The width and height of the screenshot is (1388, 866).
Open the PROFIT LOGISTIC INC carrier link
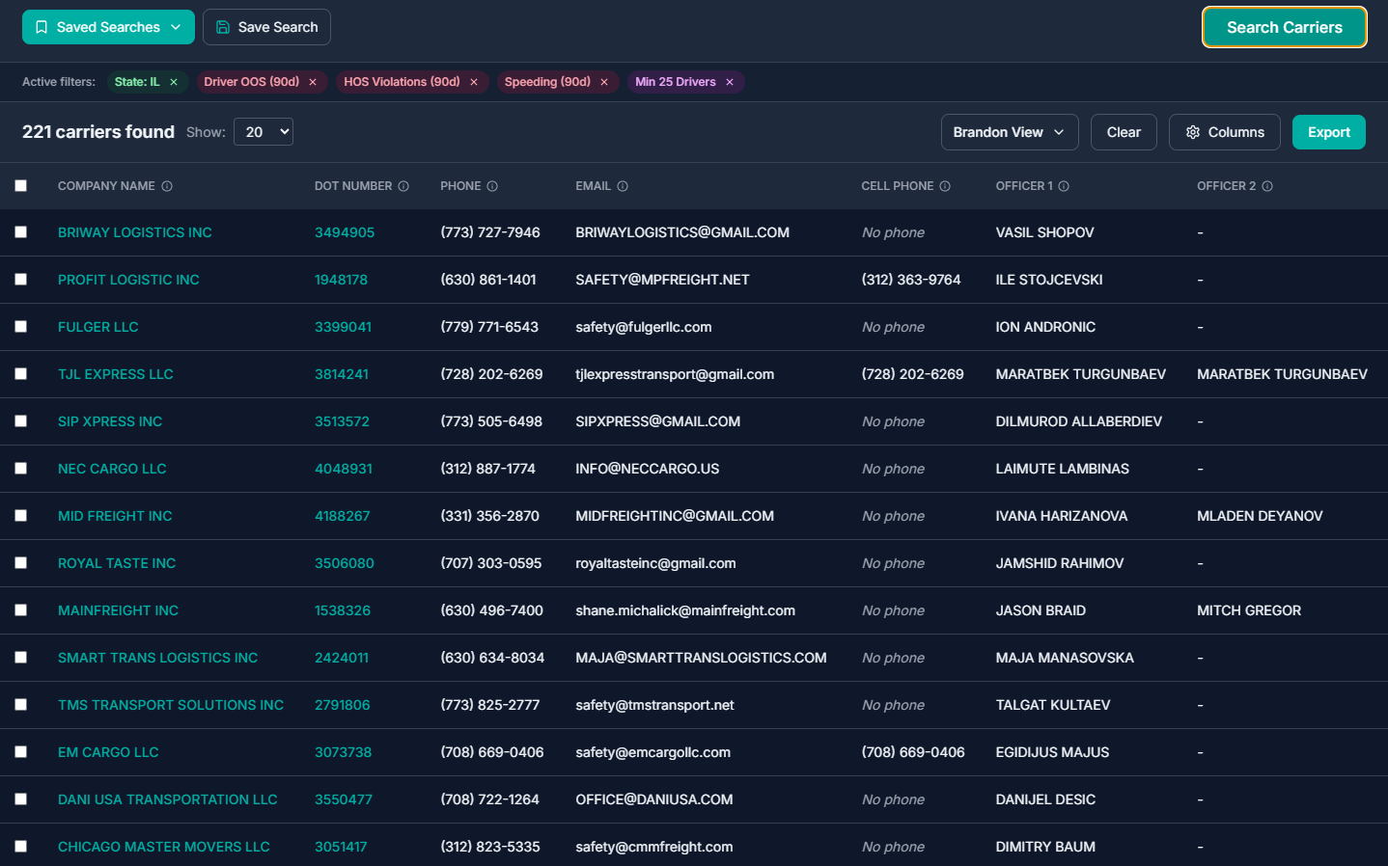point(128,280)
